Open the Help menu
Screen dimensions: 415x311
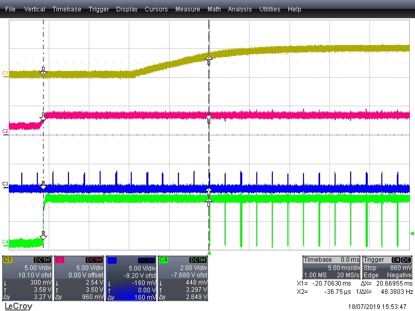pyautogui.click(x=294, y=9)
